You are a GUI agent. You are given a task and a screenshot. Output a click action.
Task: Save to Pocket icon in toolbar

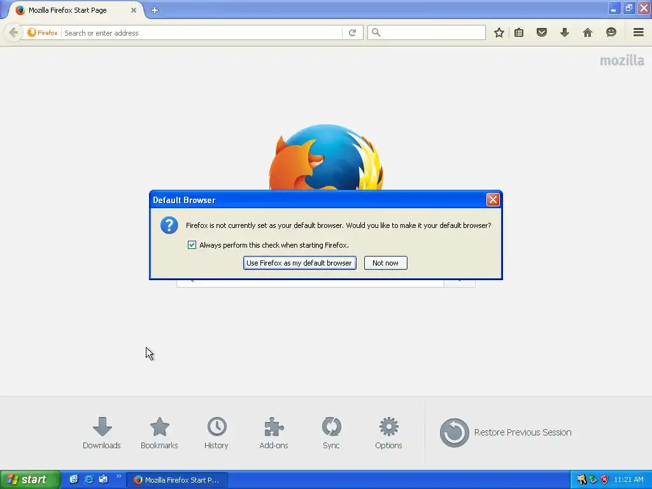[x=541, y=32]
